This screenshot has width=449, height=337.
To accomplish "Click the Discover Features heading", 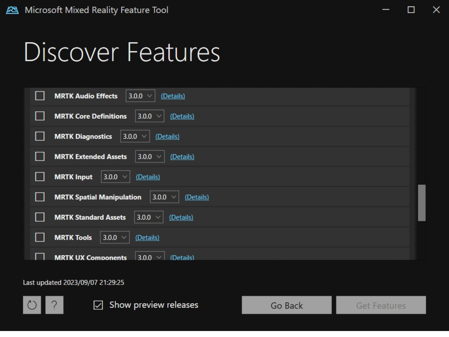I will coord(122,52).
